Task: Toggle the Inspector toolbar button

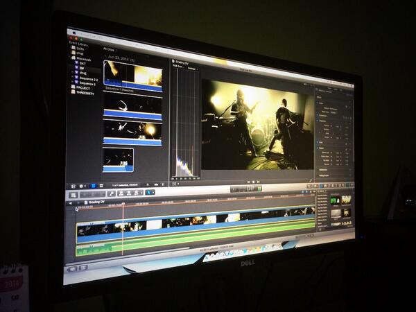Action: [x=347, y=184]
